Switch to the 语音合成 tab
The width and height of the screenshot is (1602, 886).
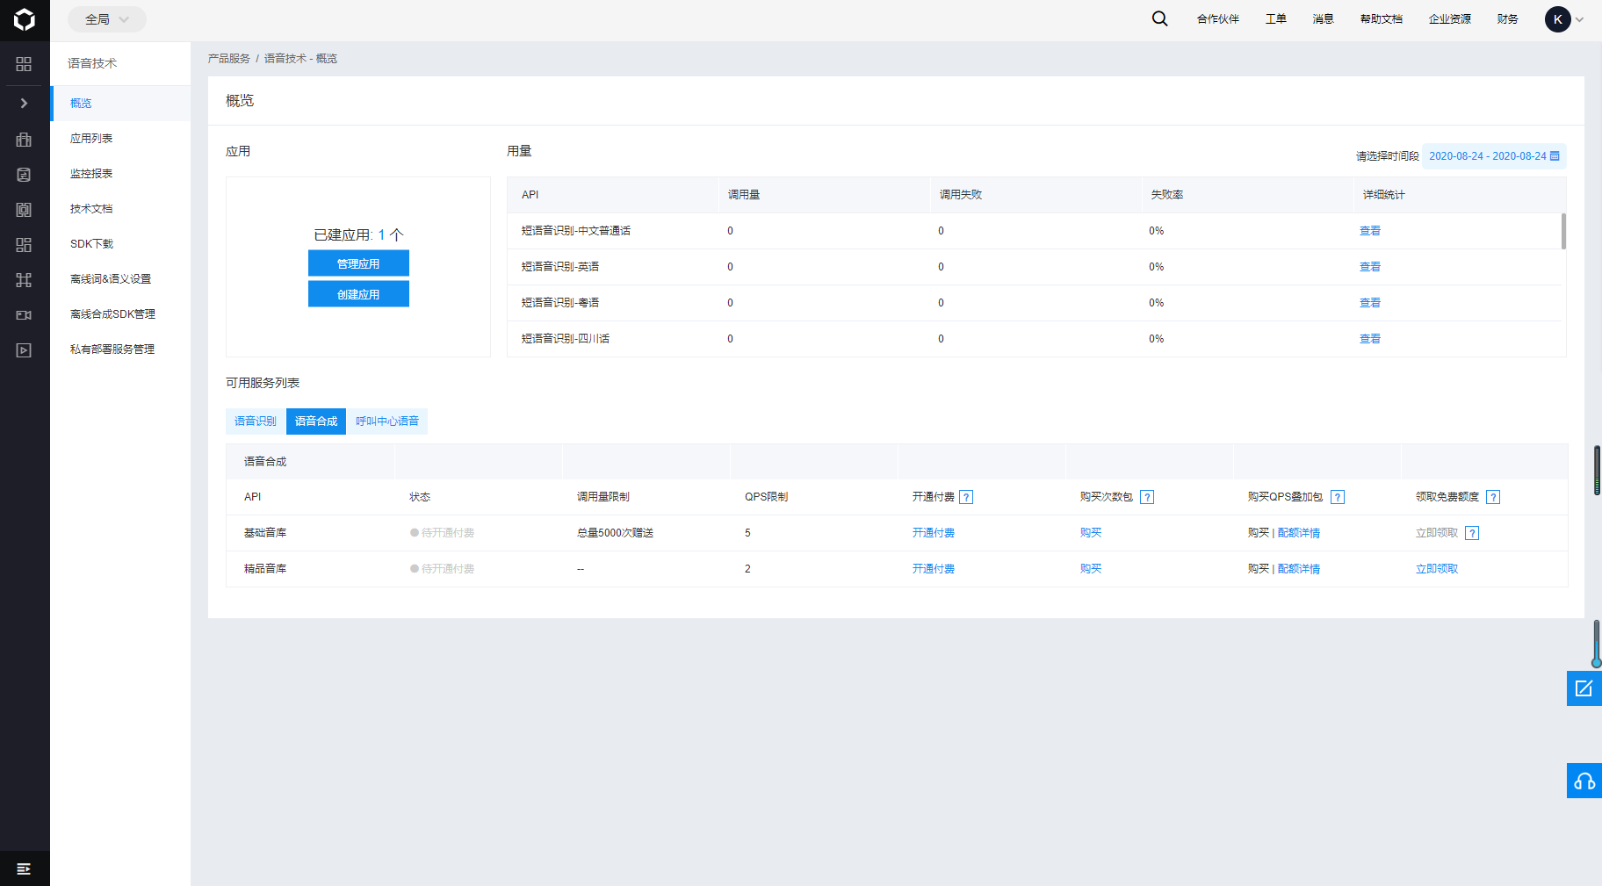pos(316,421)
